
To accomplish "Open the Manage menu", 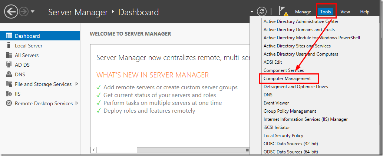I will point(303,12).
